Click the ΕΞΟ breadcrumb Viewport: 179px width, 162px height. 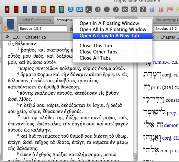coord(16,37)
